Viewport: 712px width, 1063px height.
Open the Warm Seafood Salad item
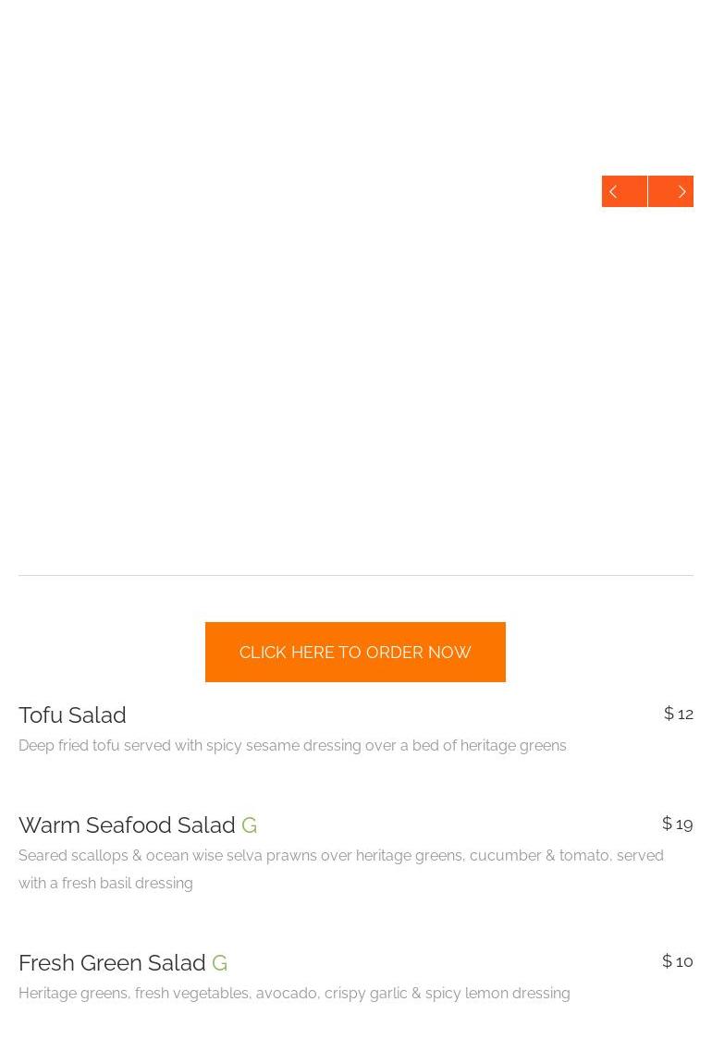click(127, 825)
